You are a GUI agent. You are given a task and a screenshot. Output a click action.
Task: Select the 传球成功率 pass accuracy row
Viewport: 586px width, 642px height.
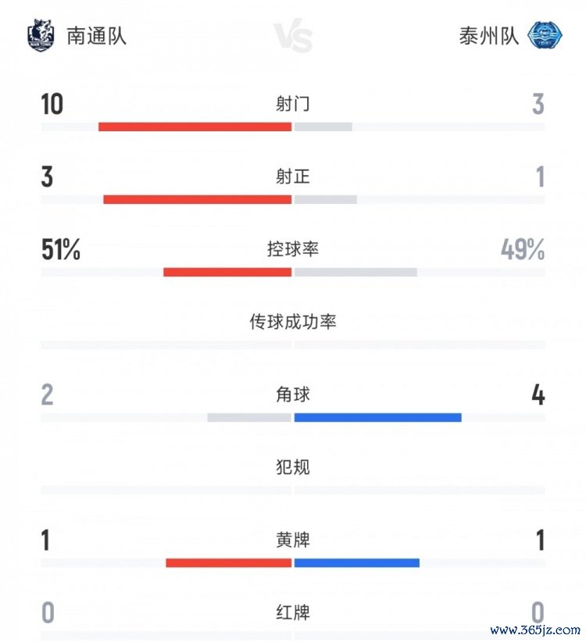coord(293,322)
